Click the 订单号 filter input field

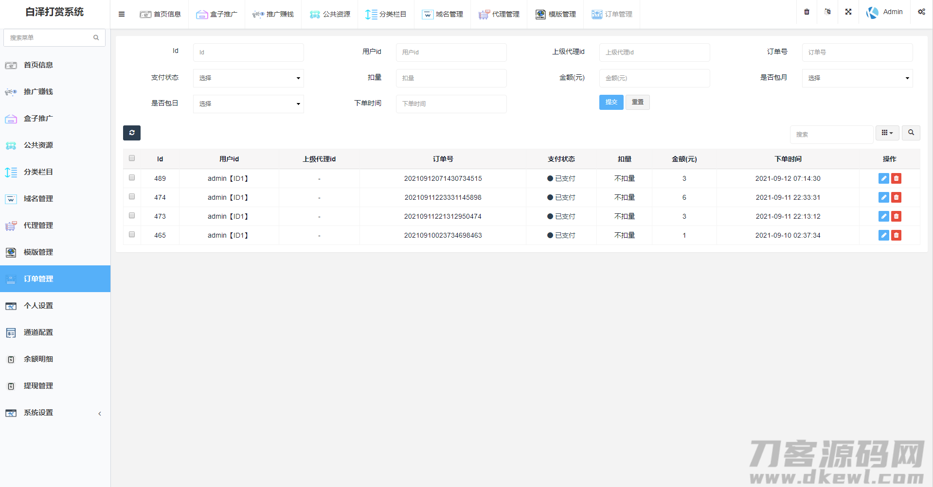pyautogui.click(x=857, y=52)
